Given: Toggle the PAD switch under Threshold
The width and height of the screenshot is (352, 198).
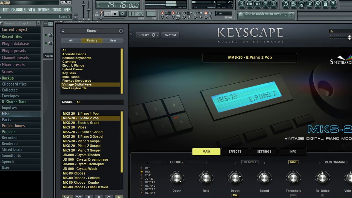Looking at the screenshot, I should pyautogui.click(x=293, y=196).
